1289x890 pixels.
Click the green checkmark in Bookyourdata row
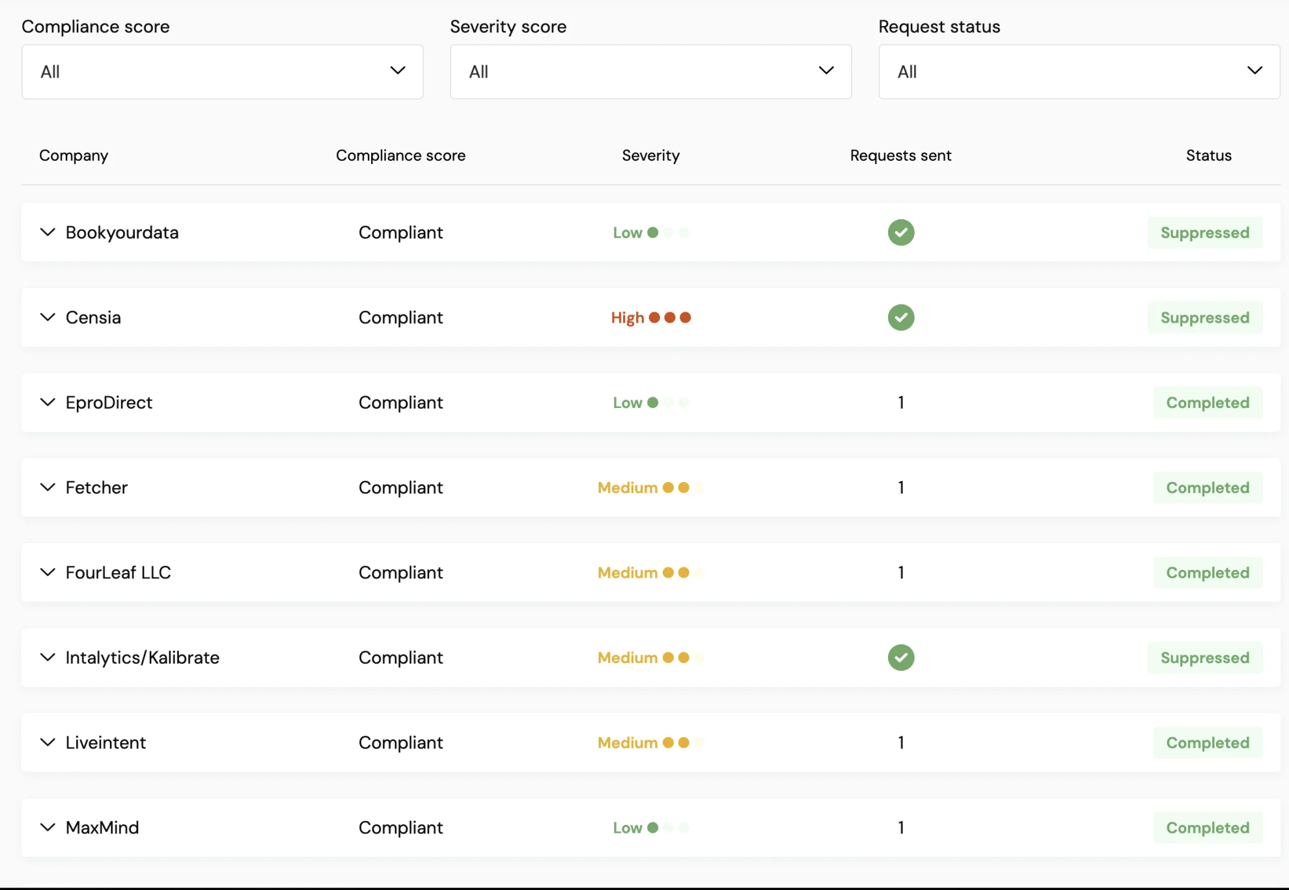coord(901,232)
